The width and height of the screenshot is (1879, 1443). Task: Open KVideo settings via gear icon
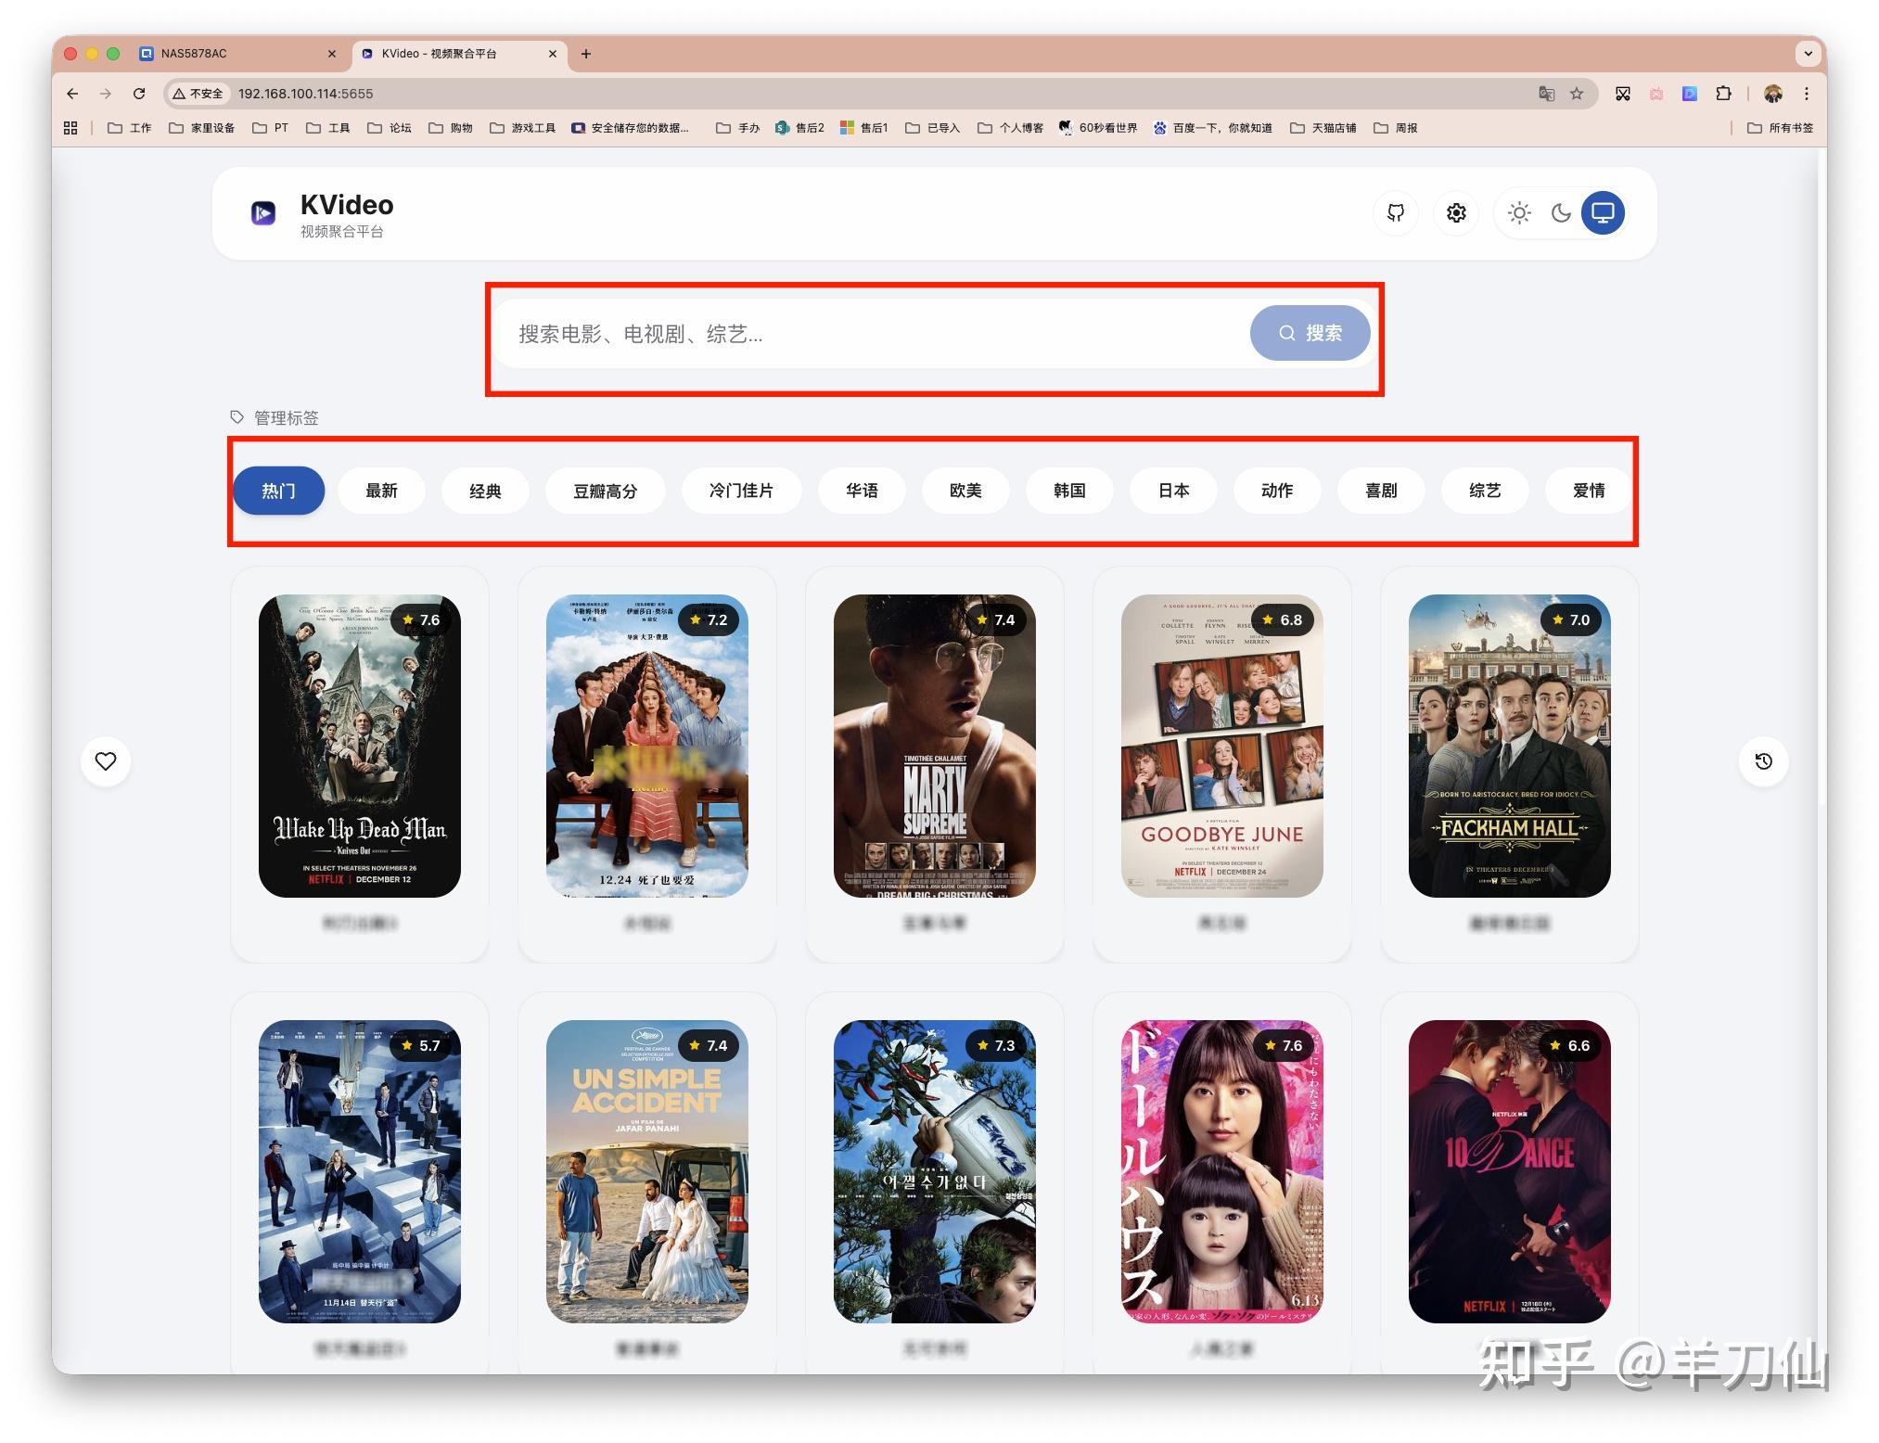pyautogui.click(x=1456, y=212)
